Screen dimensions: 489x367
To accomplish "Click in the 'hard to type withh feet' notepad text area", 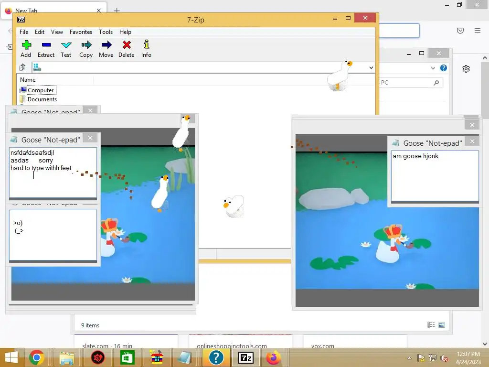I will (x=53, y=173).
